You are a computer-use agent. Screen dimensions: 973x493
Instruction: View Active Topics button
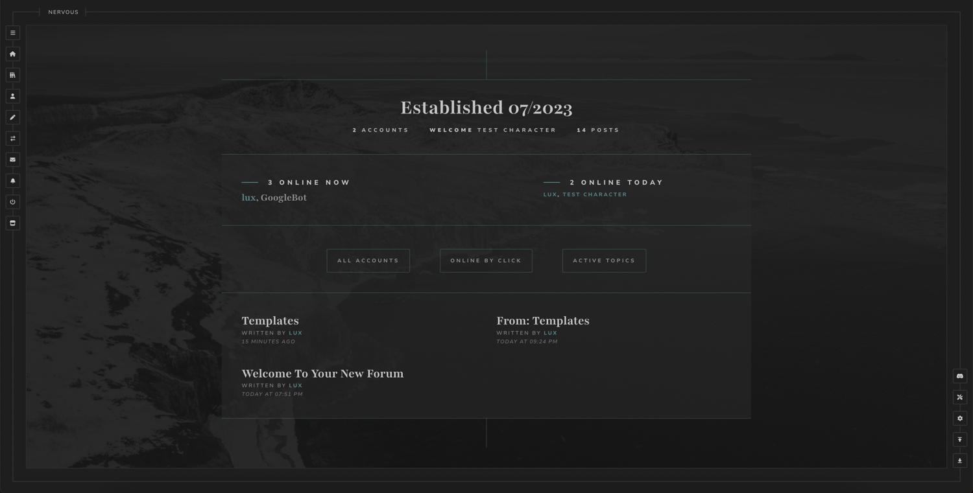[604, 260]
